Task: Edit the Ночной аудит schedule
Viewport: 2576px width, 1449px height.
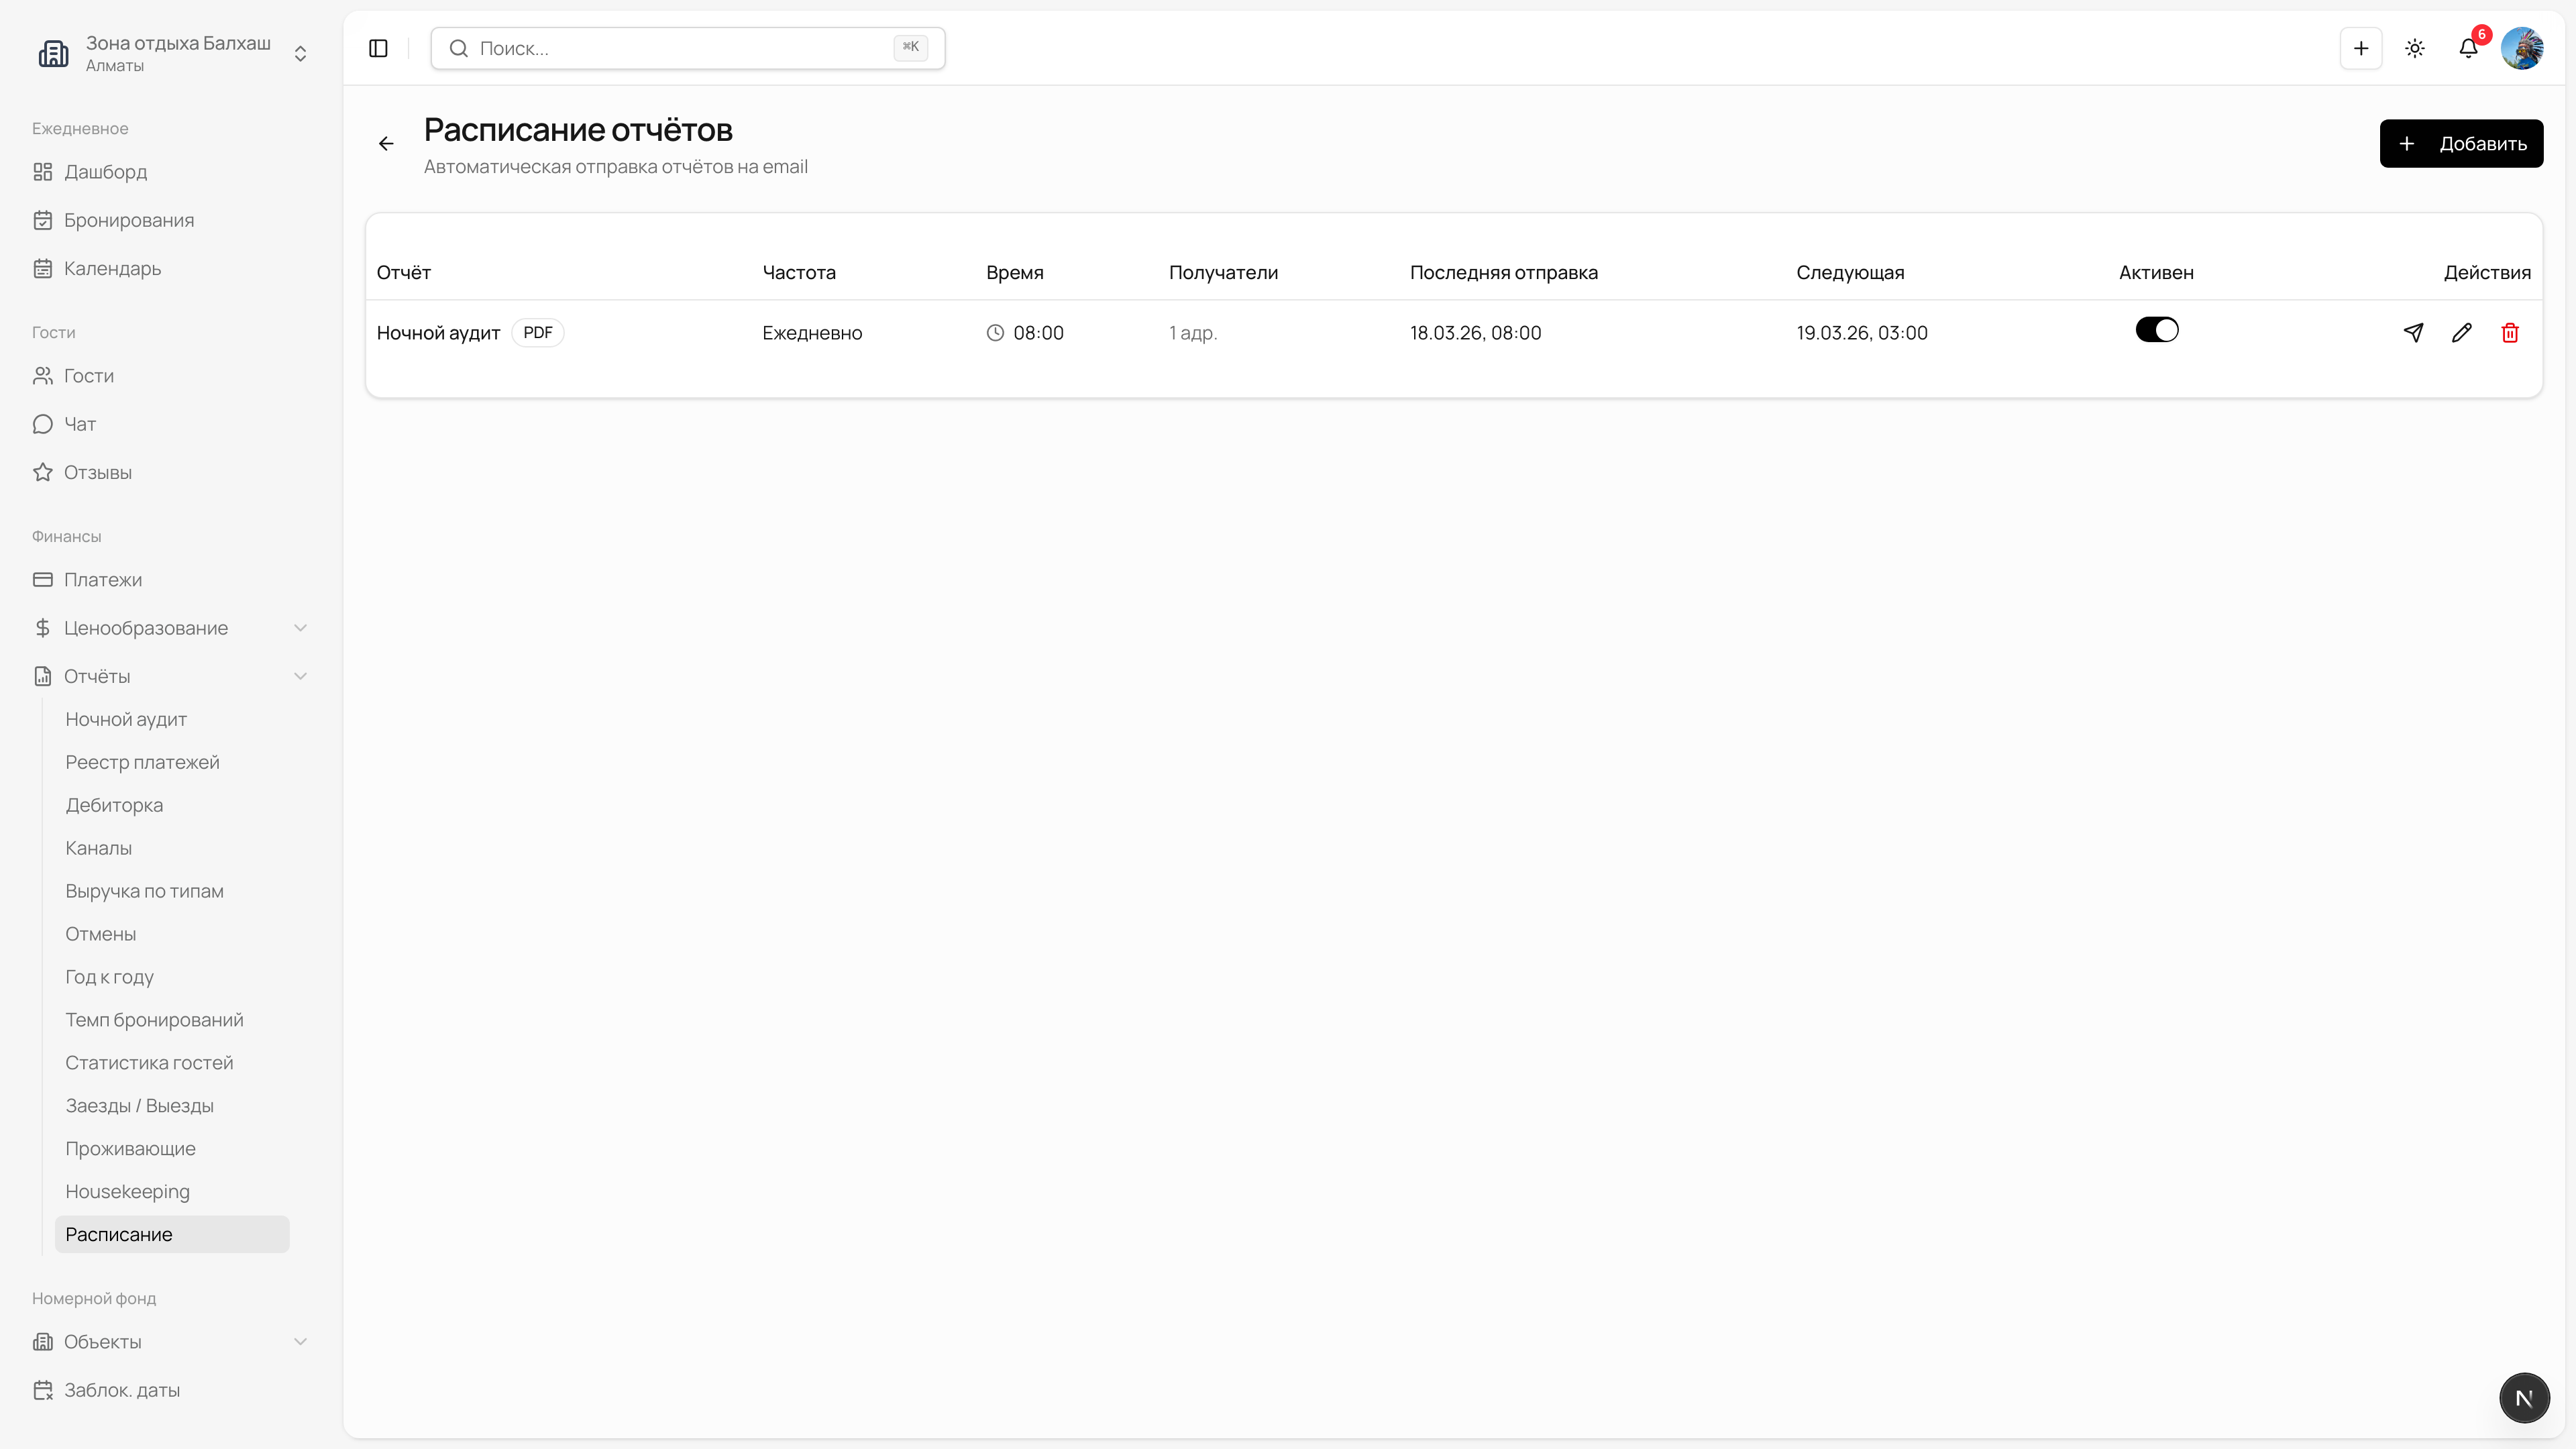Action: click(2461, 333)
